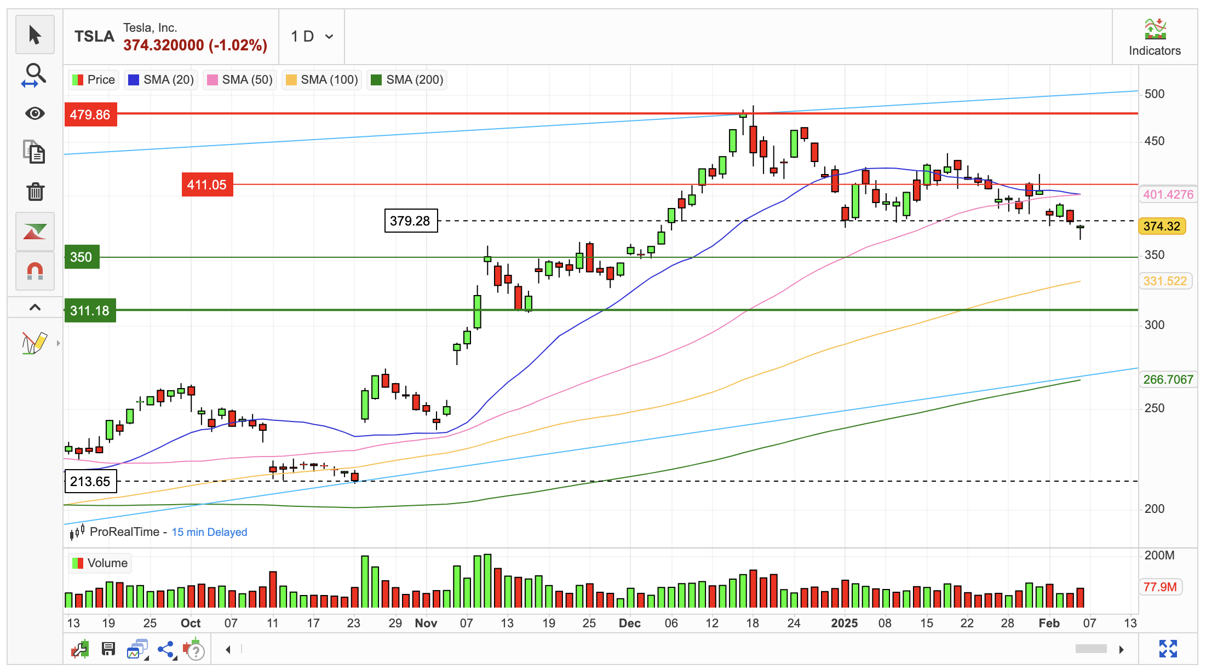Toggle the SMA (50) legend item
This screenshot has height=670, width=1206.
click(240, 80)
